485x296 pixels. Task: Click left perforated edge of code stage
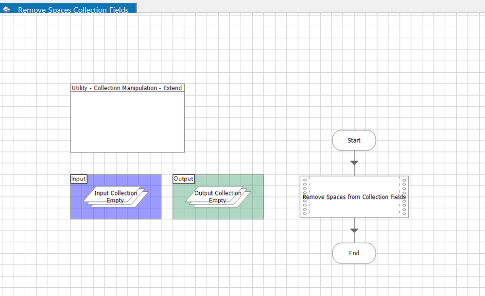305,197
